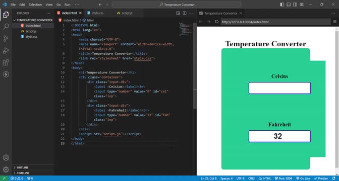Open the Selection menu
339x181 pixels.
click(35, 5)
